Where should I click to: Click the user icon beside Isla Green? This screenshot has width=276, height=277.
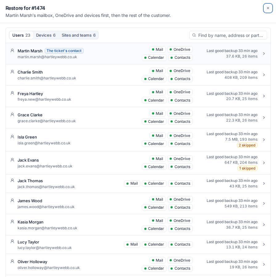point(12,137)
